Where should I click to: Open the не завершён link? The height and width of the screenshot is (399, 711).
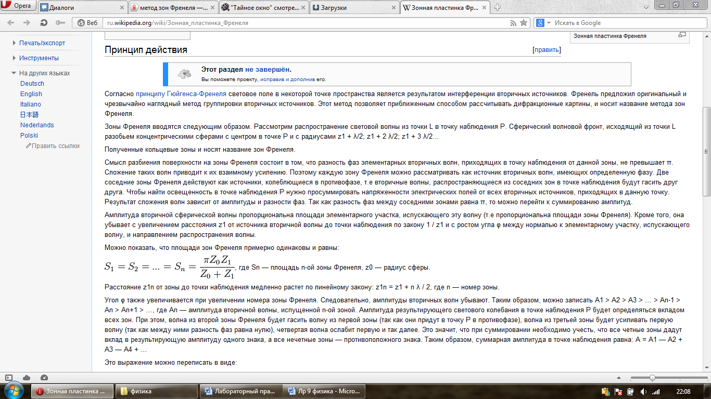(268, 69)
